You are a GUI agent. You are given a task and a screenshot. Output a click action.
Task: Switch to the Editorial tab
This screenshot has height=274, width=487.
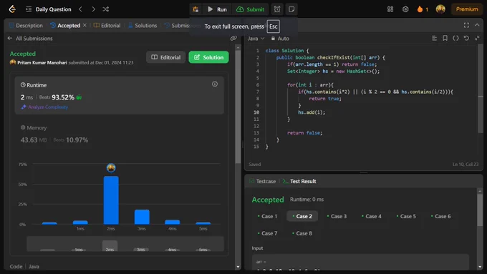[107, 26]
